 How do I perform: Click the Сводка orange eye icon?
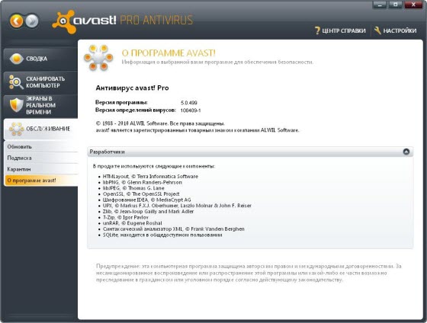tap(16, 59)
